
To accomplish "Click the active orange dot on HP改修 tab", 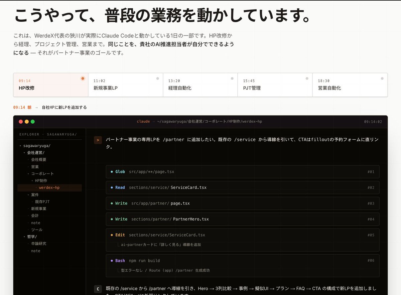I will click(83, 79).
